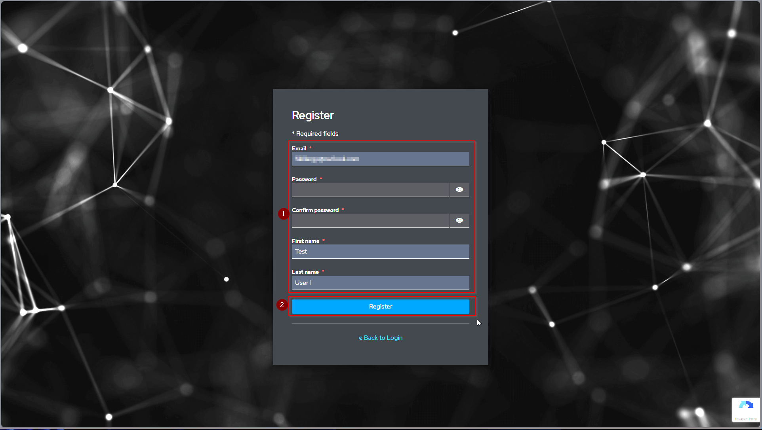Click the red step 2 marker
The image size is (762, 430).
[282, 305]
